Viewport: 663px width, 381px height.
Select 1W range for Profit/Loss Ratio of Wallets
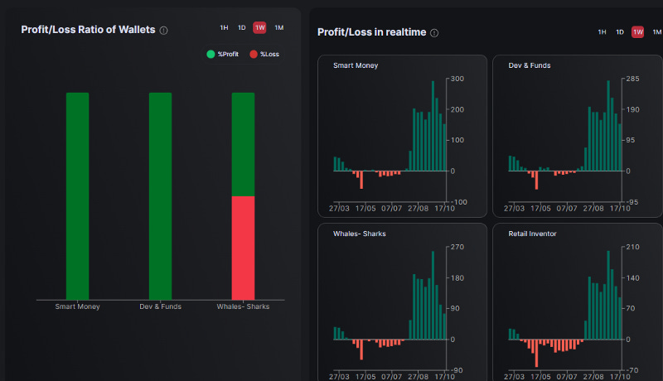click(259, 28)
